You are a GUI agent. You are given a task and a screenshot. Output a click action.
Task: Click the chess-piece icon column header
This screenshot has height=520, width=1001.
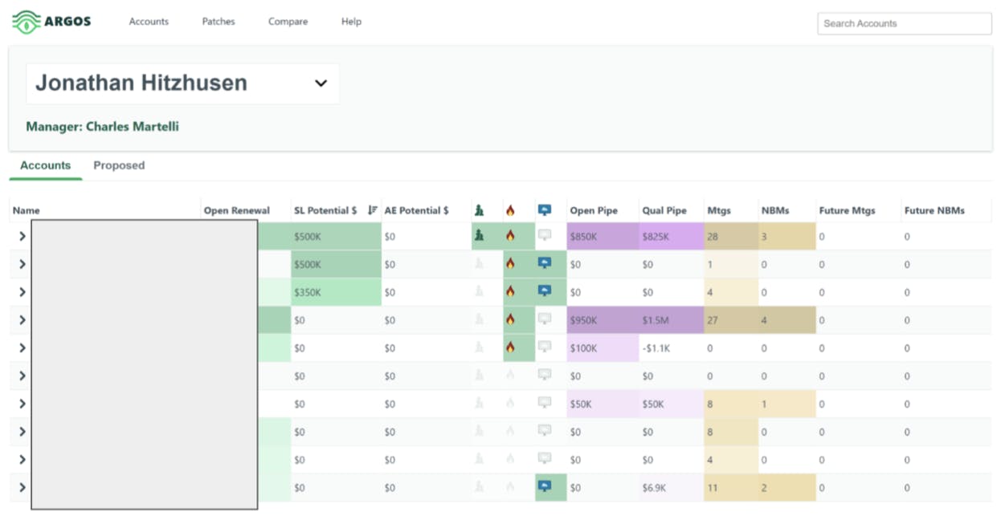pyautogui.click(x=479, y=210)
